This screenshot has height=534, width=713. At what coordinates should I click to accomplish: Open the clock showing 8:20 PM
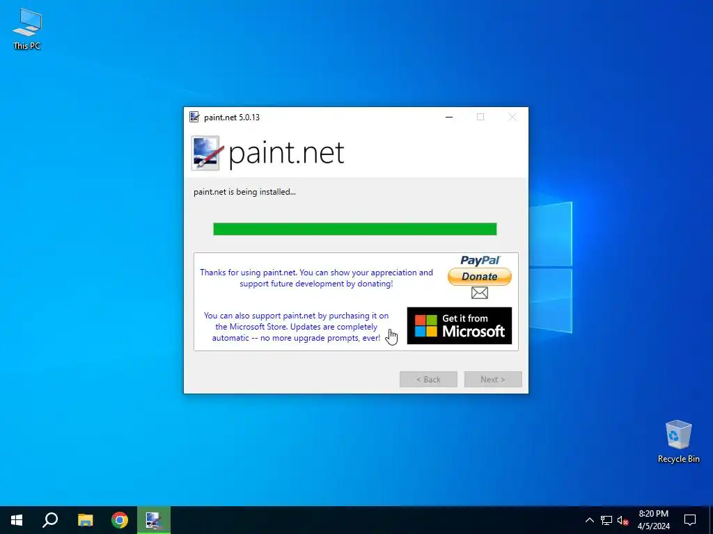pyautogui.click(x=654, y=520)
